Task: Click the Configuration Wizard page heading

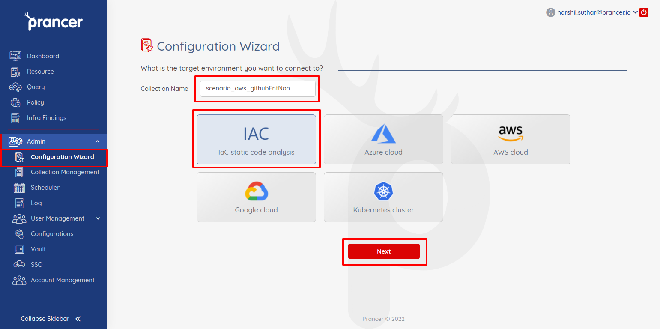Action: tap(218, 46)
